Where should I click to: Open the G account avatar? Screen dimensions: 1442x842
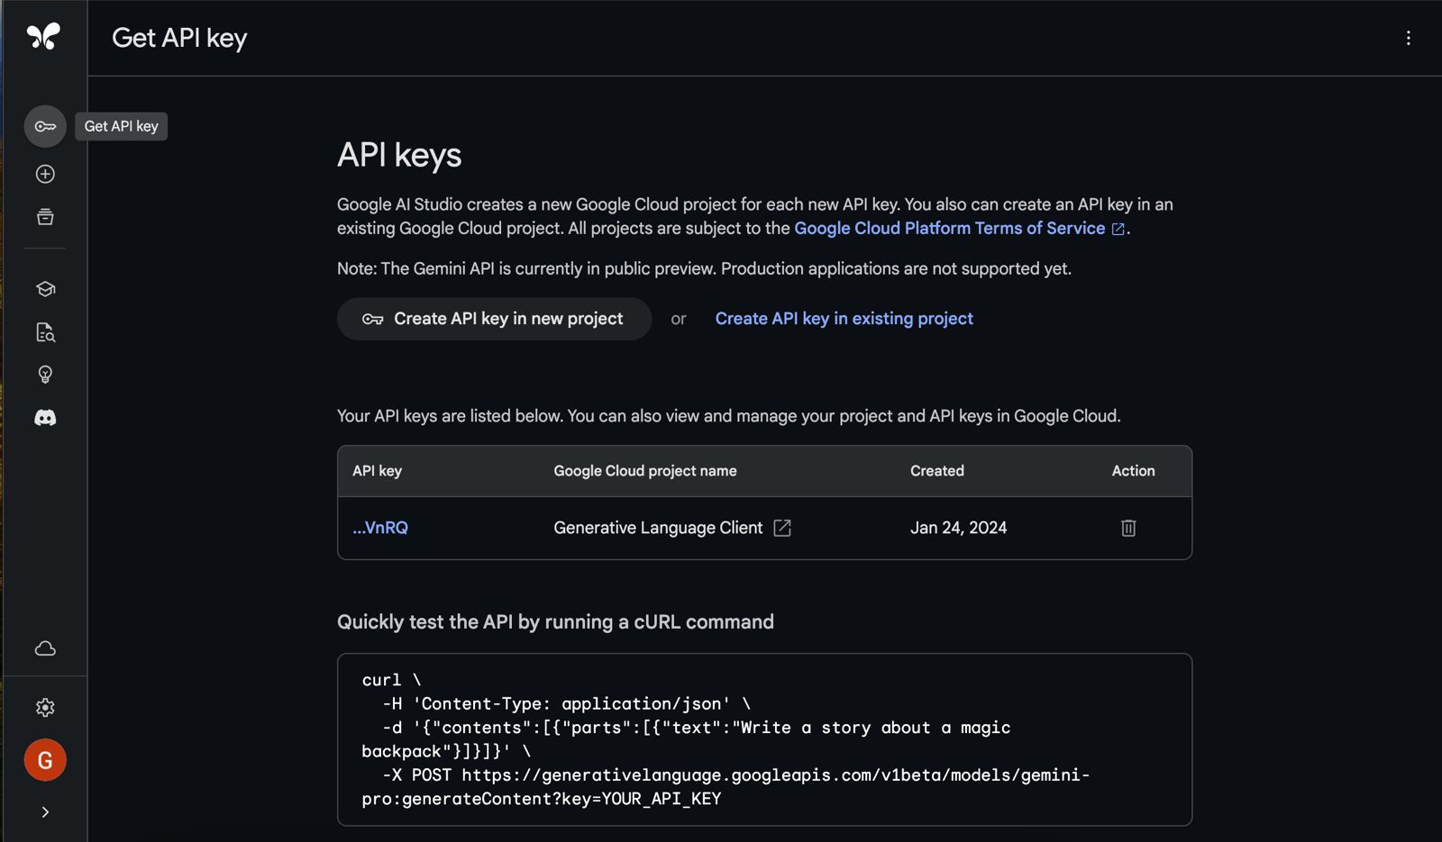[45, 760]
